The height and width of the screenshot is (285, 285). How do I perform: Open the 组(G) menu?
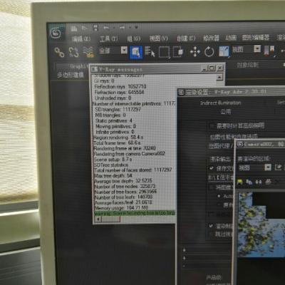pos(133,38)
